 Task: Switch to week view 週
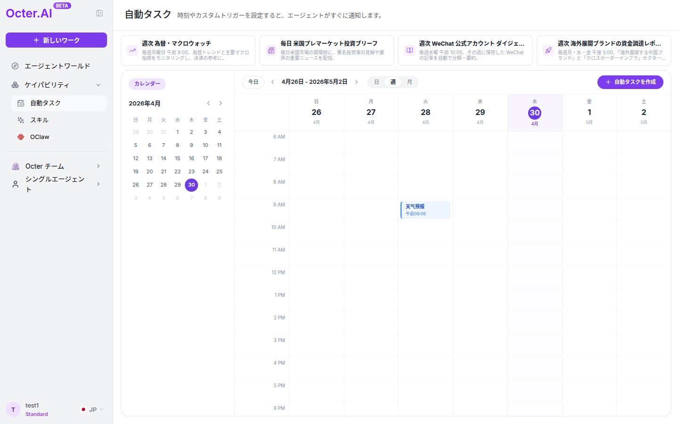point(393,82)
